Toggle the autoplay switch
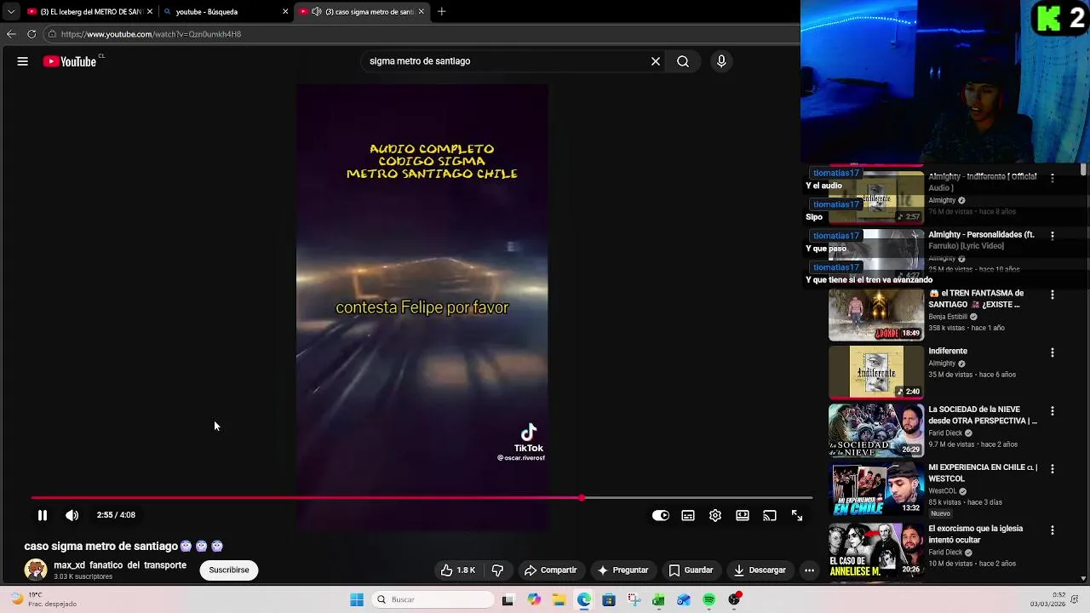 [x=661, y=515]
